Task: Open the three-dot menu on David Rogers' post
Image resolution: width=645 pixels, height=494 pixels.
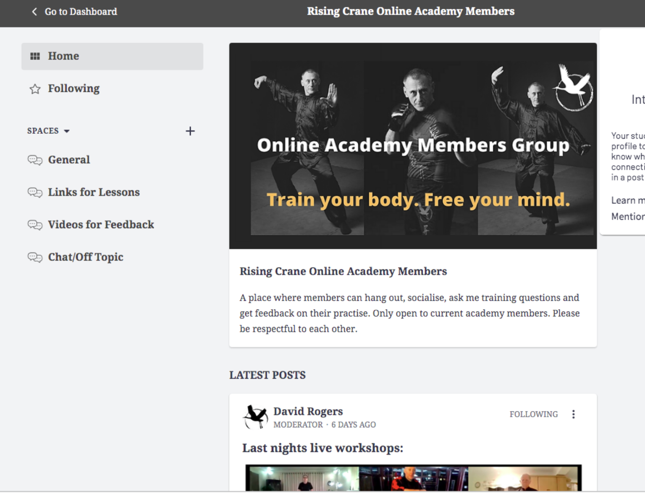Action: 573,414
